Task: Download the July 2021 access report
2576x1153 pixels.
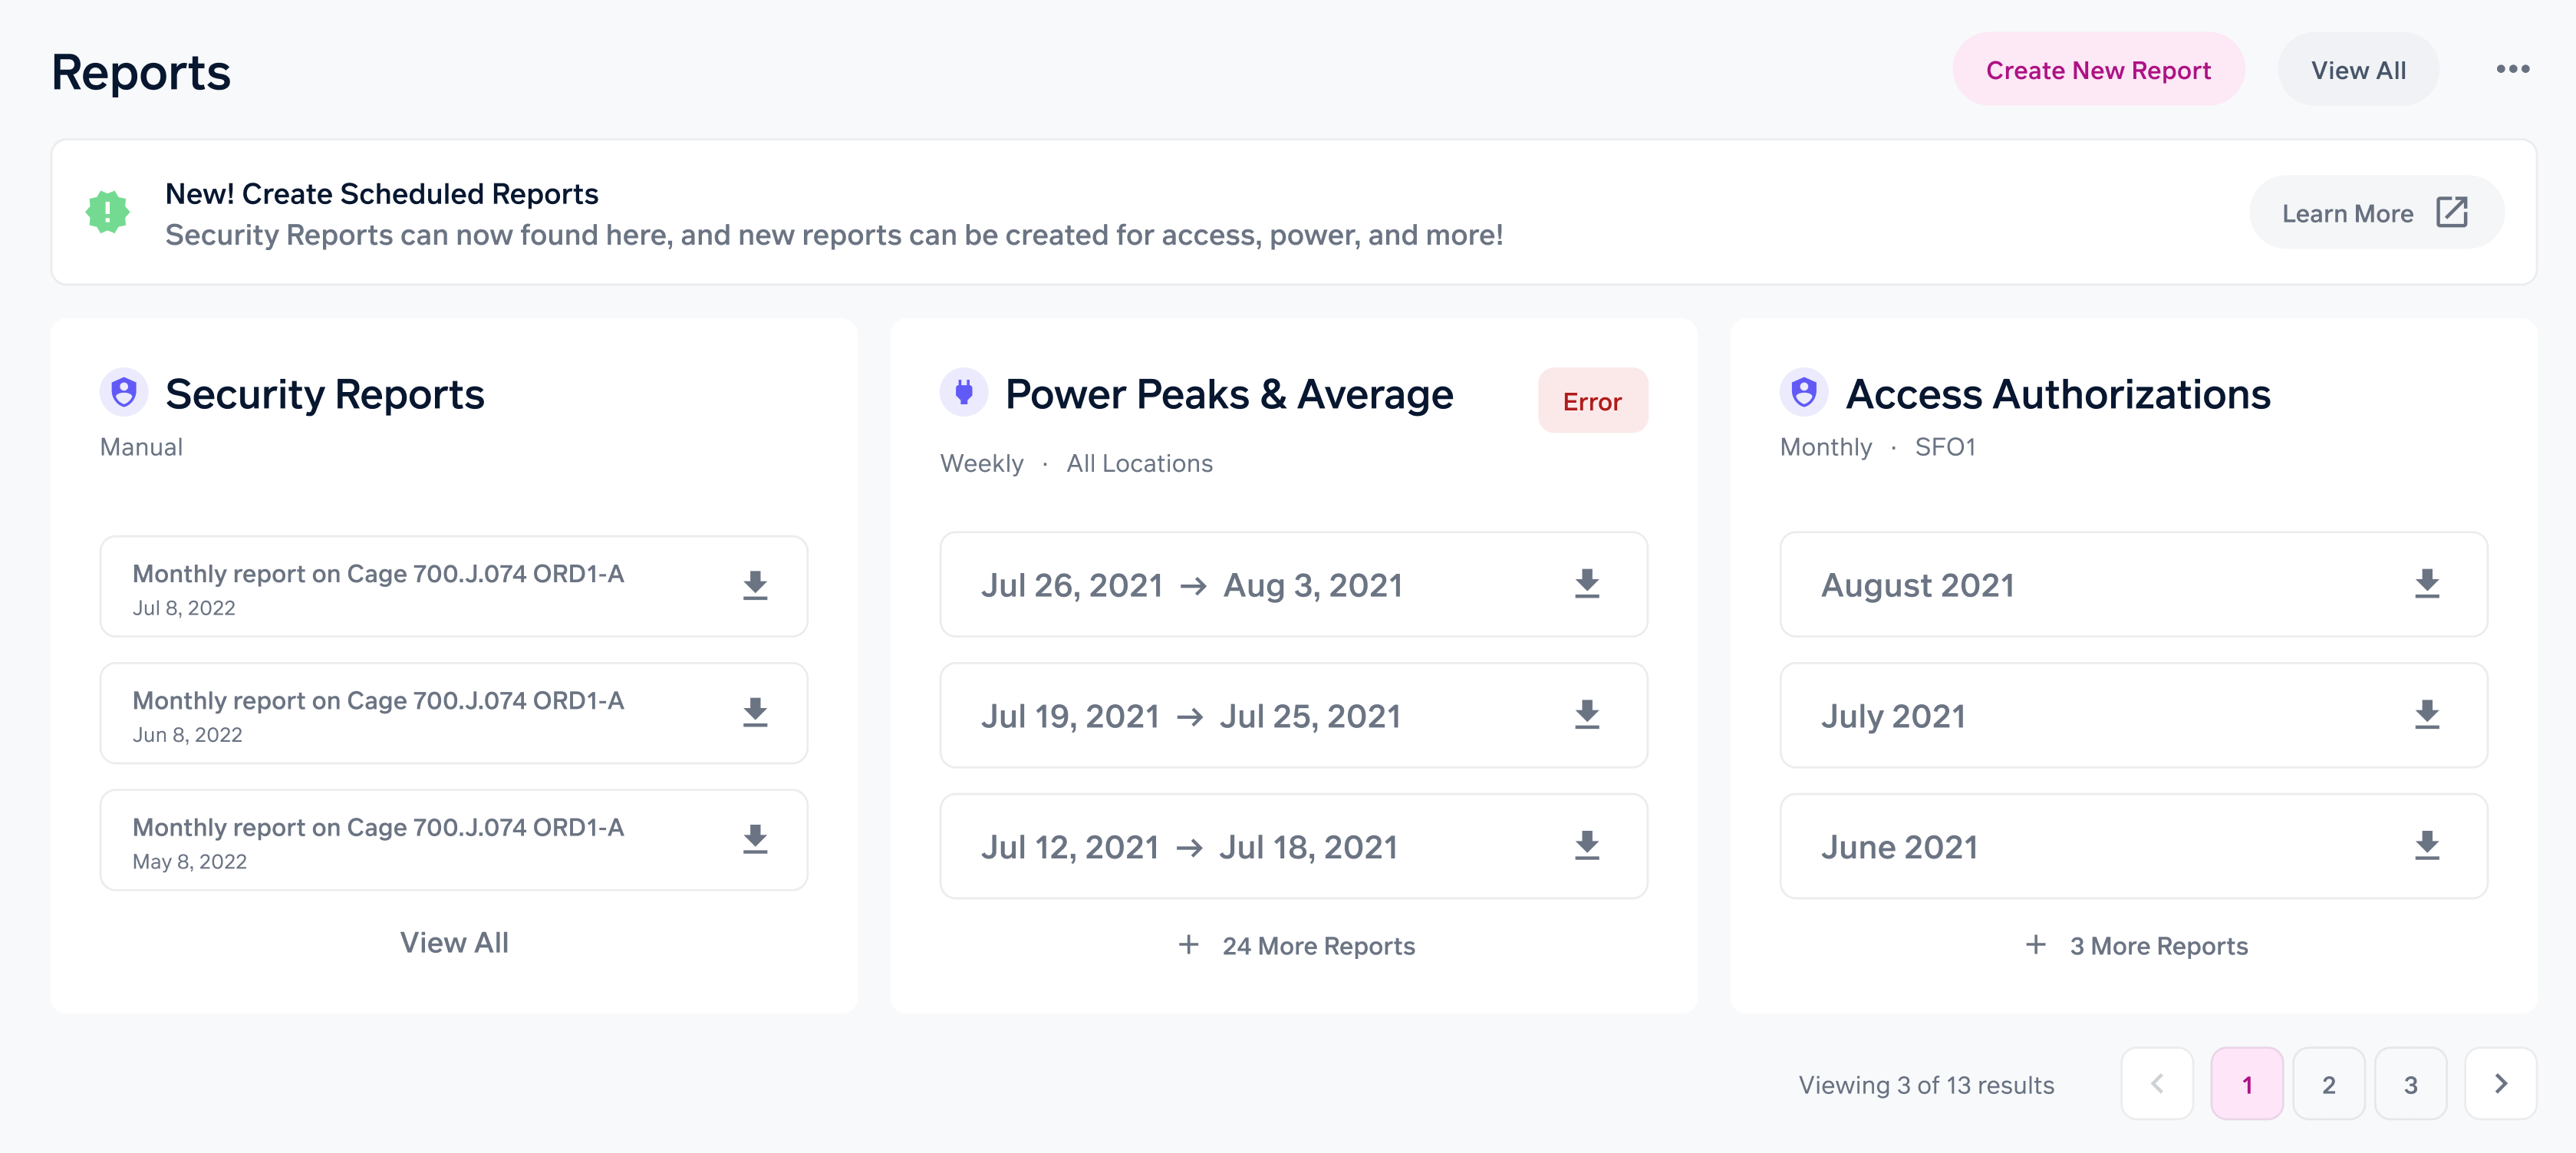Action: [x=2427, y=715]
